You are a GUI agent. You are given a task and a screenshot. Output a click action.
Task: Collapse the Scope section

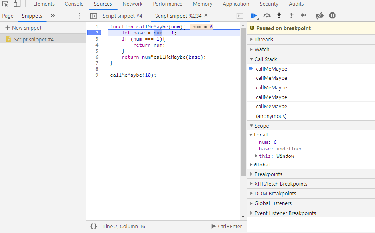pos(311,126)
